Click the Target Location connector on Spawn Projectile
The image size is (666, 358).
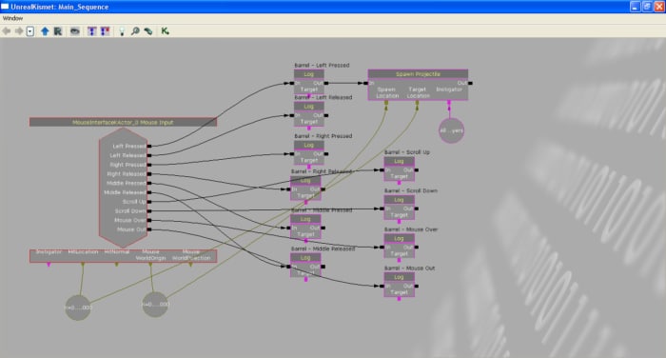(x=417, y=103)
